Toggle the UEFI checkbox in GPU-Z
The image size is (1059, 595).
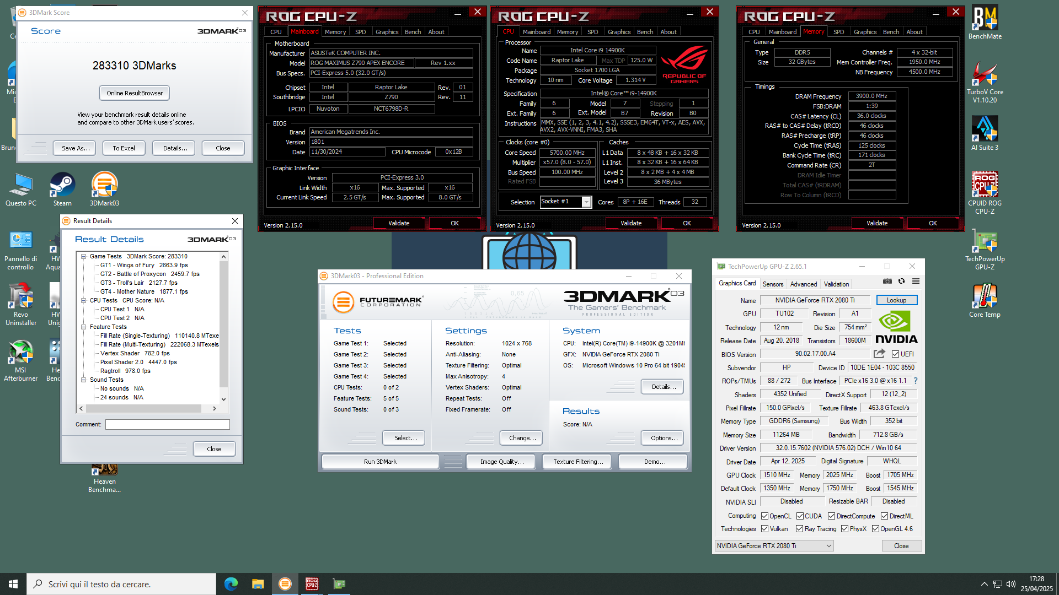point(895,354)
